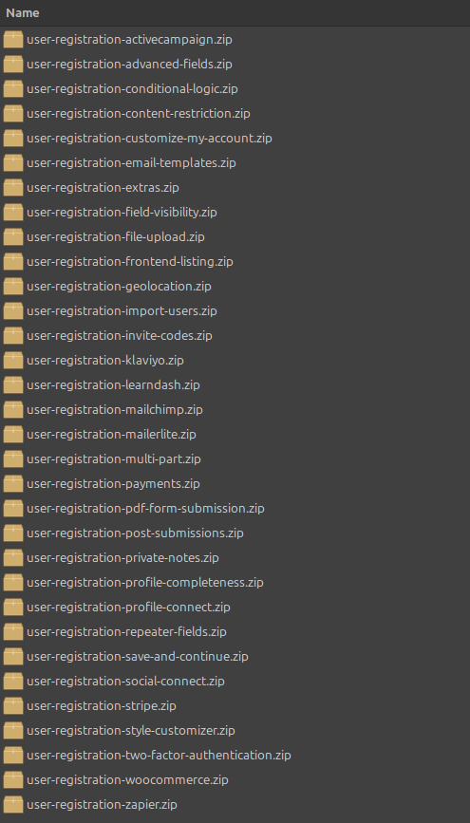
Task: Click the archive icon for user-registration-learndash.zip
Action: pos(13,384)
